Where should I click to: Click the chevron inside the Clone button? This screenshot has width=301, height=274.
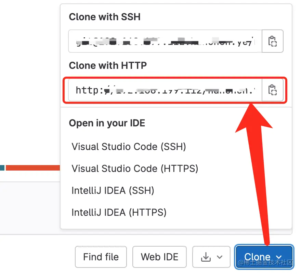coord(279,257)
